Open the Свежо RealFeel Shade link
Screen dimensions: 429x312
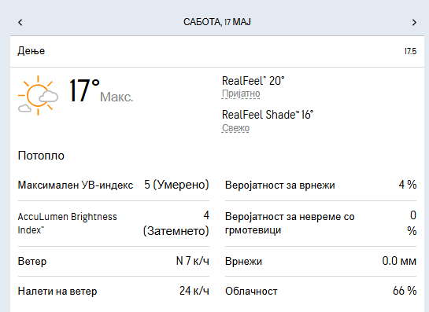[x=235, y=128]
